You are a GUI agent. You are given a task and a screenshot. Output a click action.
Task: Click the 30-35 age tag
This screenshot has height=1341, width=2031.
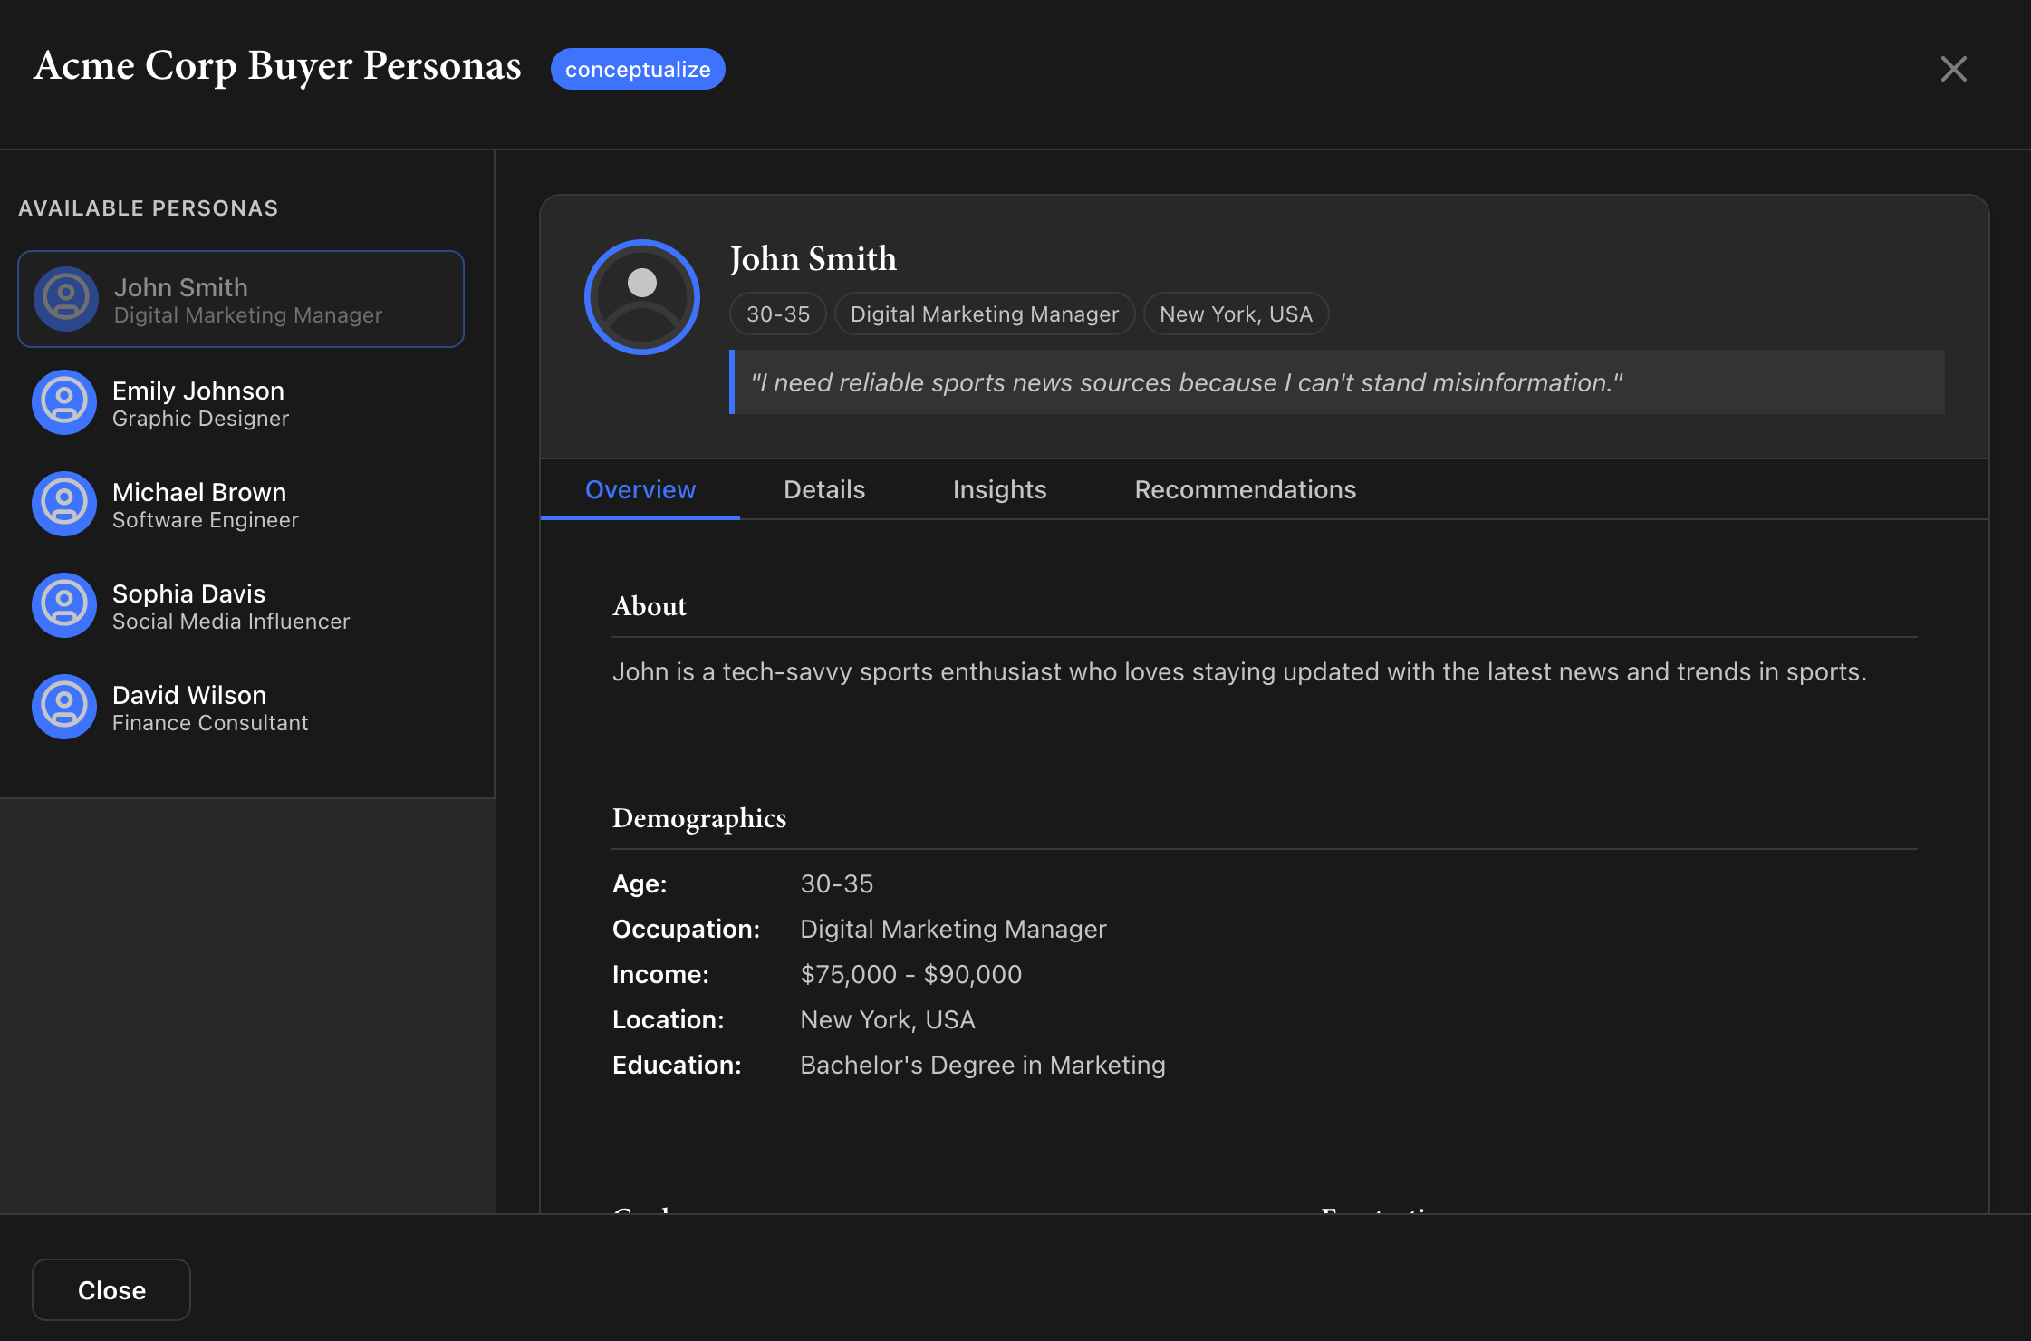(778, 314)
